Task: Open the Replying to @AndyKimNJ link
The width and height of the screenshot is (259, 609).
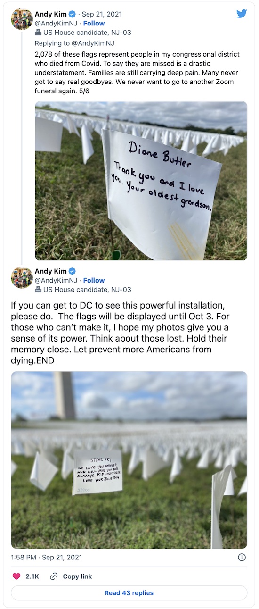Action: click(x=75, y=43)
